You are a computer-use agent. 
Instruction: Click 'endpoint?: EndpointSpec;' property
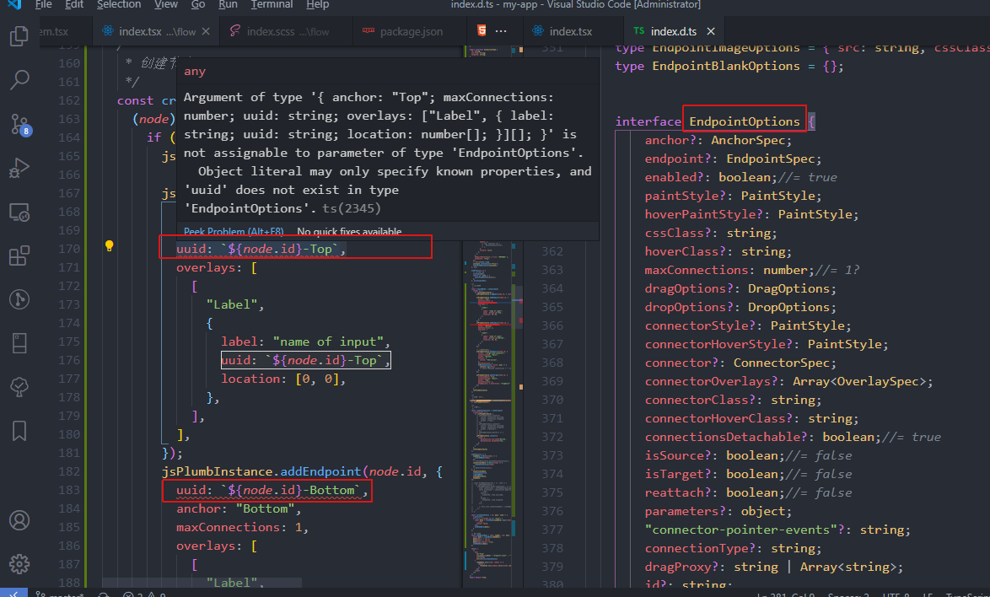(733, 159)
